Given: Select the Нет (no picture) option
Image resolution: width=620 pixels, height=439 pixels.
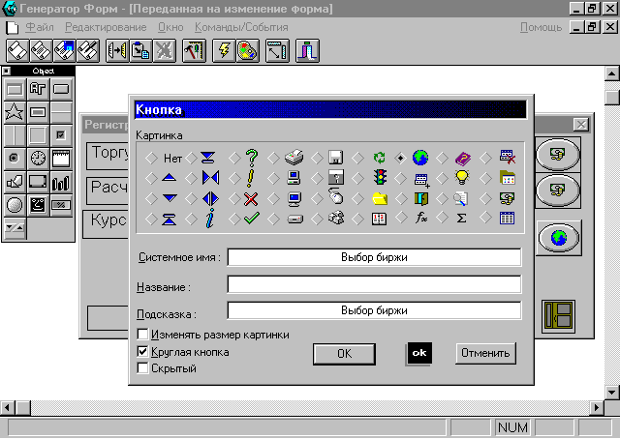Looking at the screenshot, I should (x=172, y=158).
